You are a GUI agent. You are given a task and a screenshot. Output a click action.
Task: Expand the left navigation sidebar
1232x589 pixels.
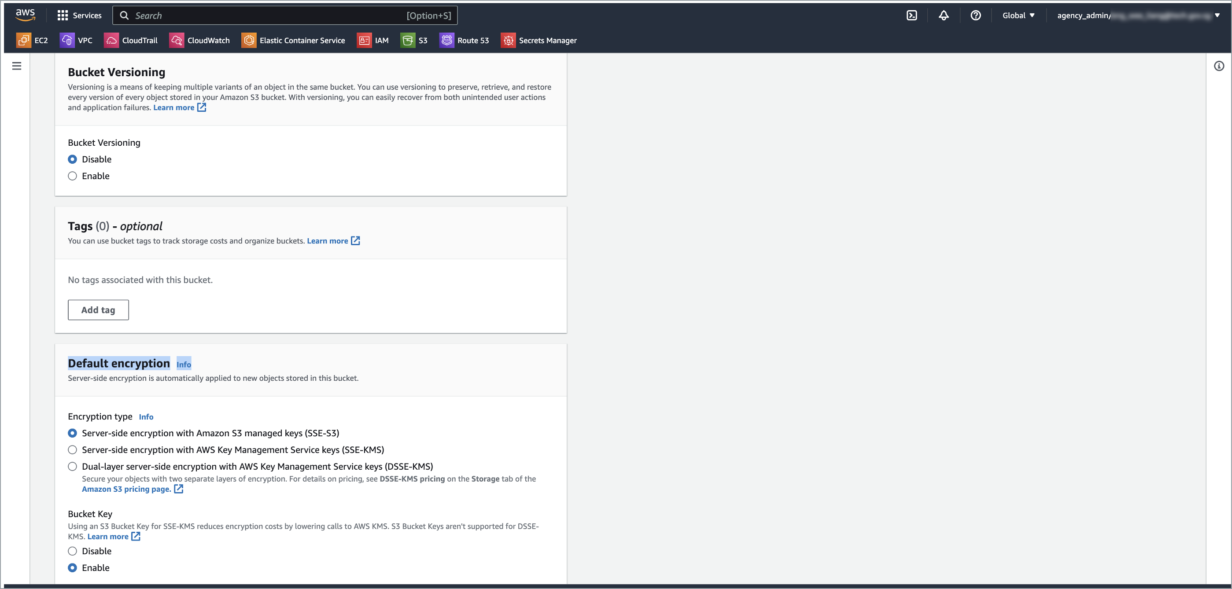tap(17, 66)
